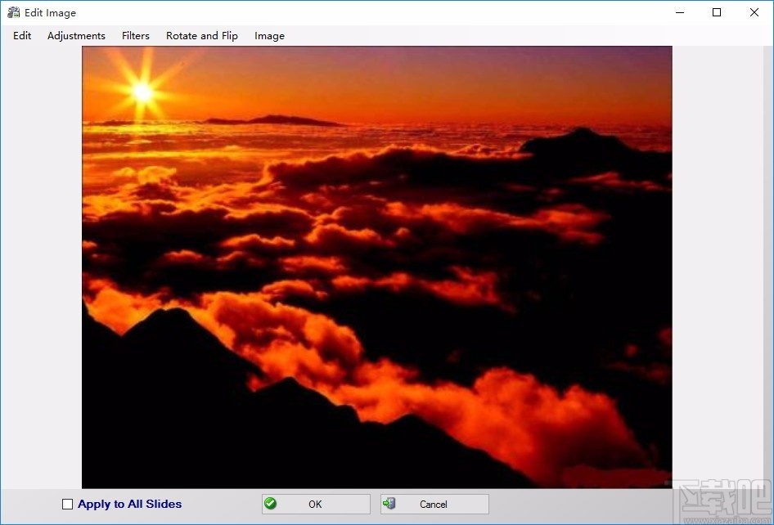This screenshot has width=774, height=525.
Task: Click the sunset image preview
Action: 376,266
